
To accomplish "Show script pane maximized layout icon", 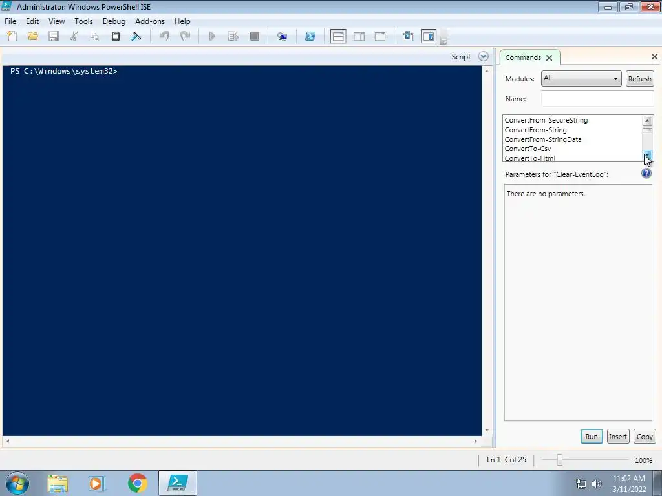I will tap(380, 37).
